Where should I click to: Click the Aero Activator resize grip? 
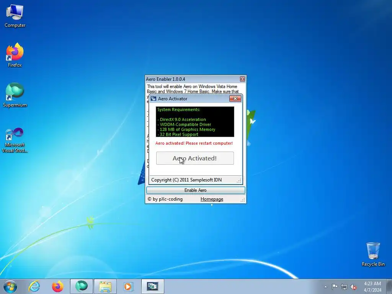[x=239, y=181]
